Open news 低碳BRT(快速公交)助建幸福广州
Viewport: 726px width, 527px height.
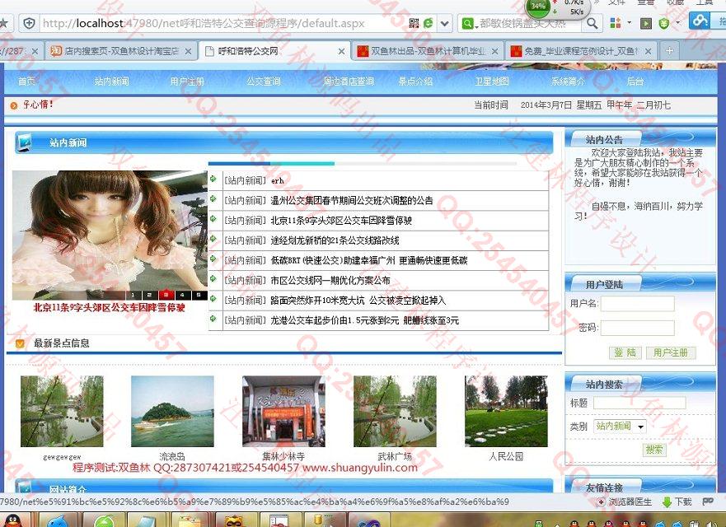(369, 260)
